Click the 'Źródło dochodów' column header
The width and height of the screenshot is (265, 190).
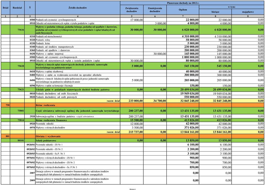click(x=78, y=8)
